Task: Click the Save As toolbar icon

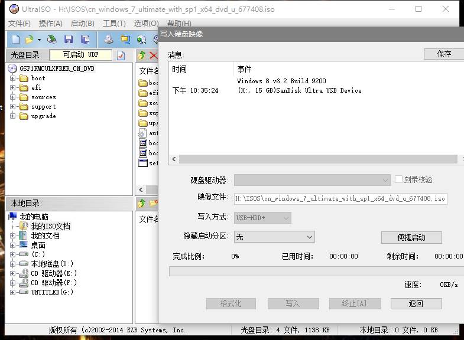Action: pyautogui.click(x=85, y=40)
